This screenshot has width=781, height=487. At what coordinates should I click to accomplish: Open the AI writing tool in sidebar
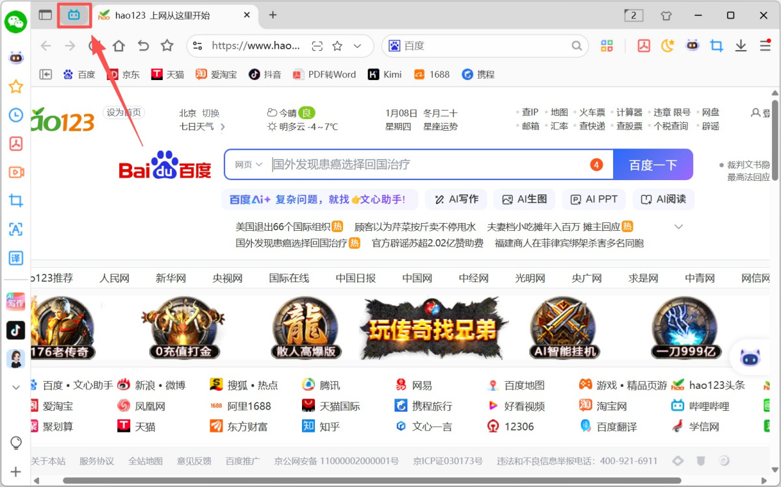click(x=15, y=301)
